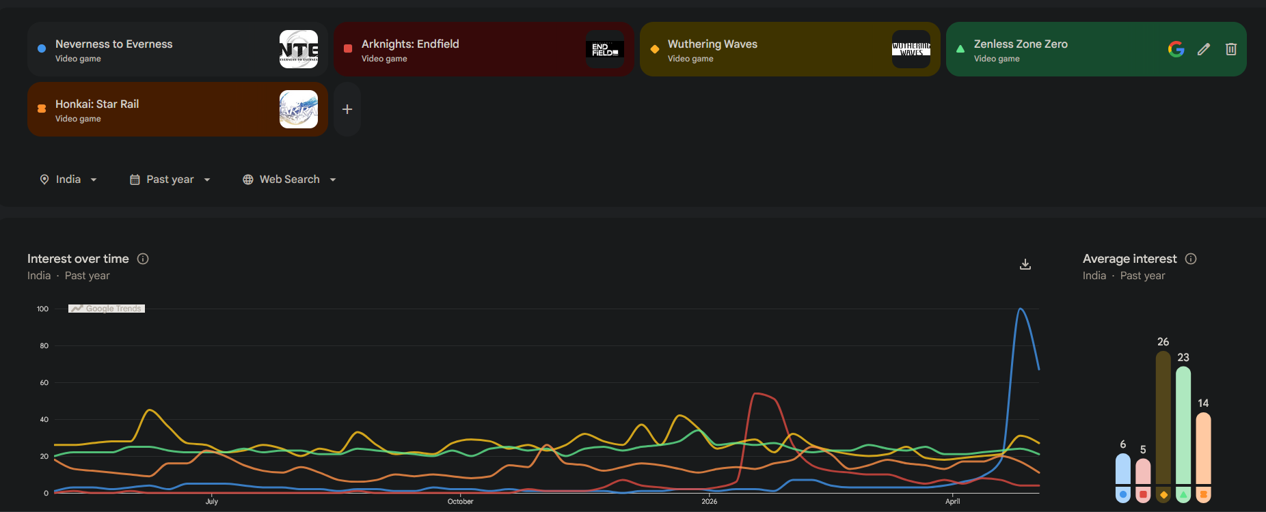This screenshot has width=1266, height=512.
Task: Download the Interest over time chart
Action: point(1025,264)
